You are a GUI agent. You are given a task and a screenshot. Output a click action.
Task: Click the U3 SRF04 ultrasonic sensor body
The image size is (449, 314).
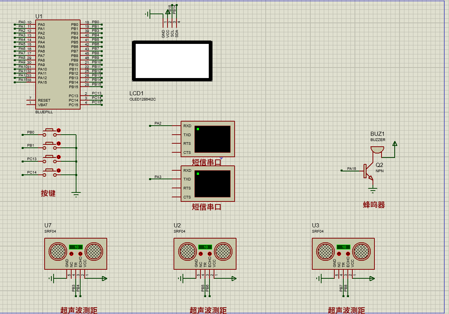tap(343, 254)
